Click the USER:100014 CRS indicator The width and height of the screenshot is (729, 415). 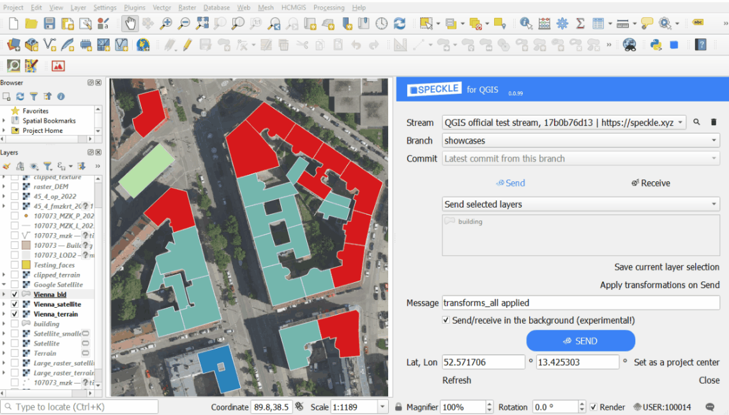click(x=663, y=407)
